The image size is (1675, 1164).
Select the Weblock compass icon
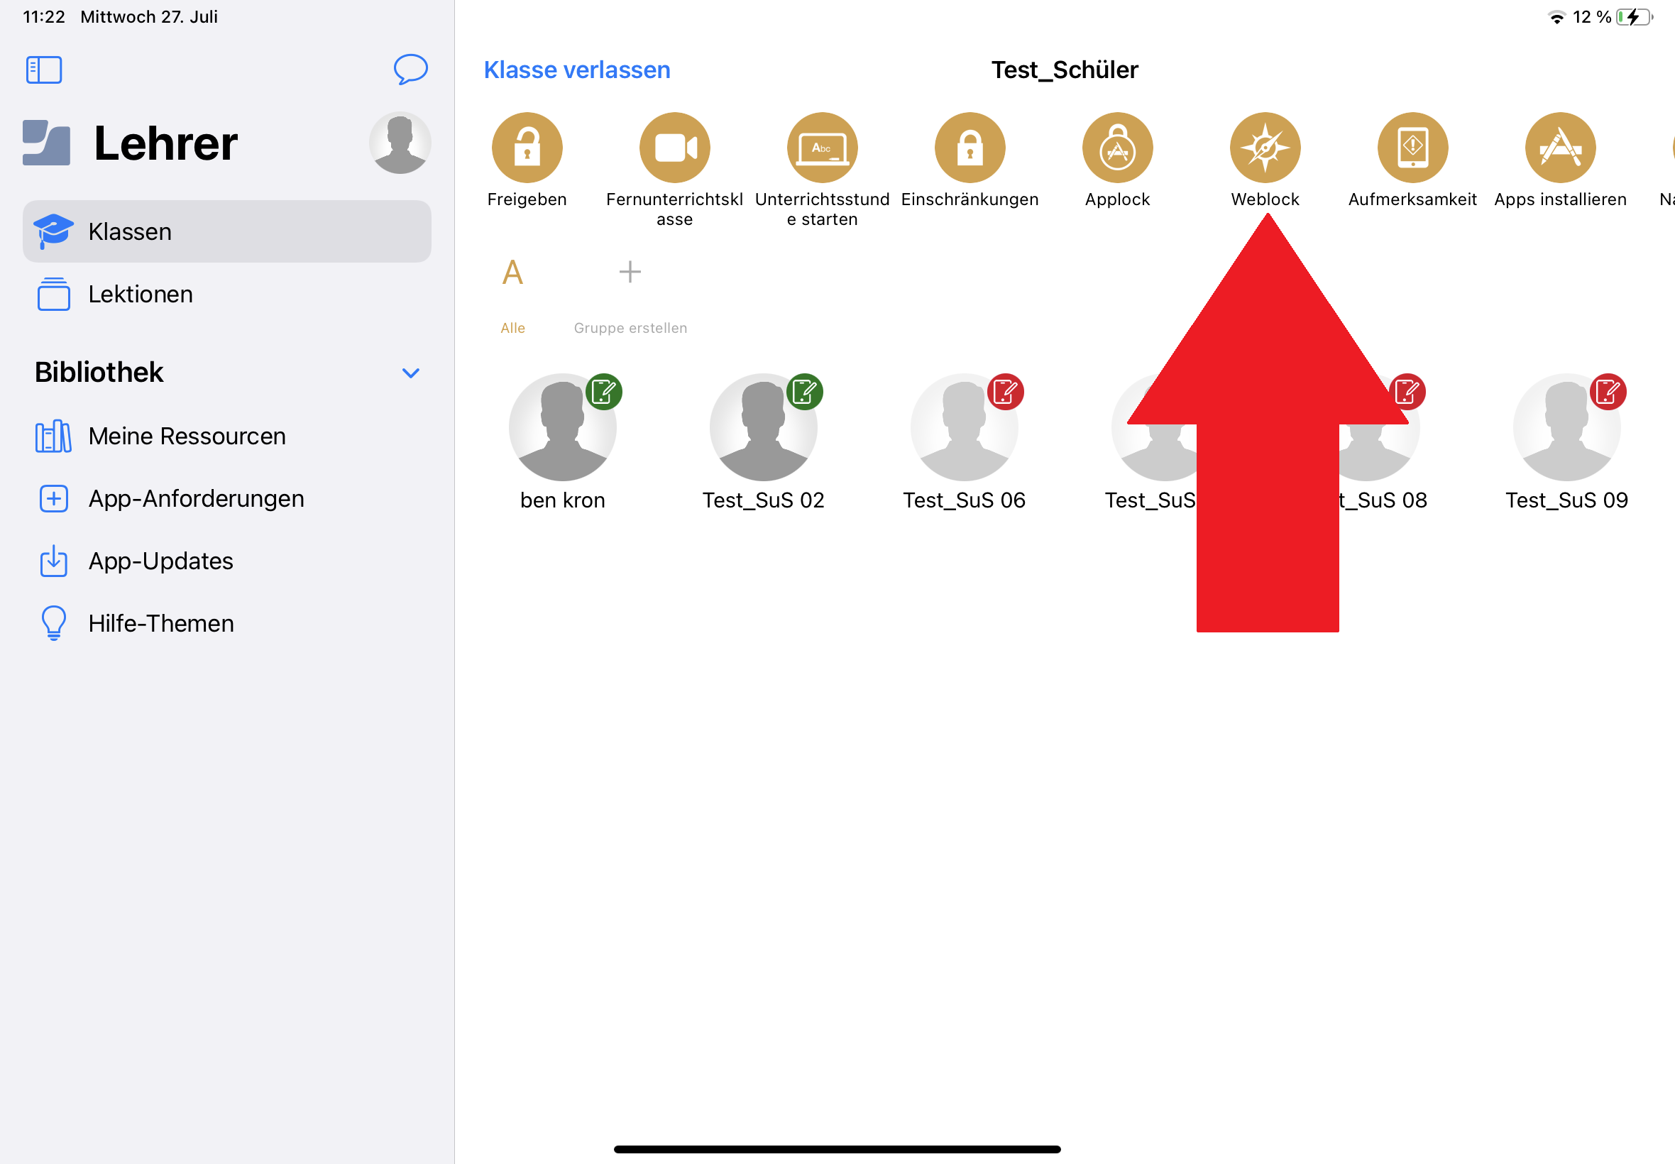point(1265,148)
